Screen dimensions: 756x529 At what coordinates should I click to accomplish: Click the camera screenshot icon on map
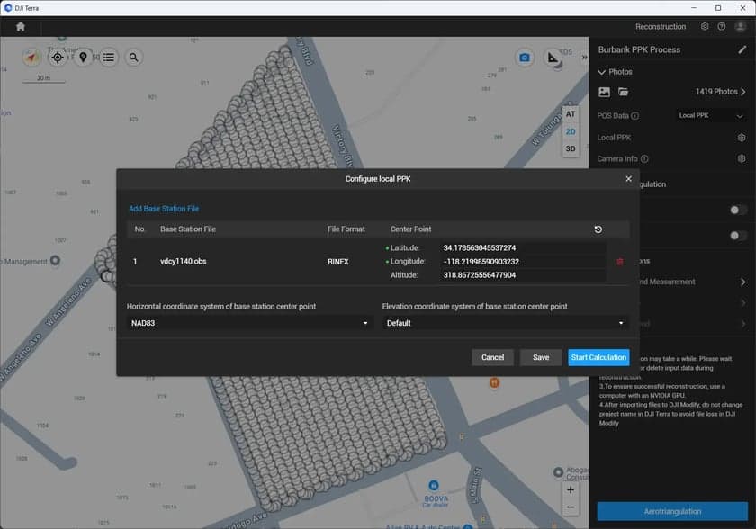[525, 58]
